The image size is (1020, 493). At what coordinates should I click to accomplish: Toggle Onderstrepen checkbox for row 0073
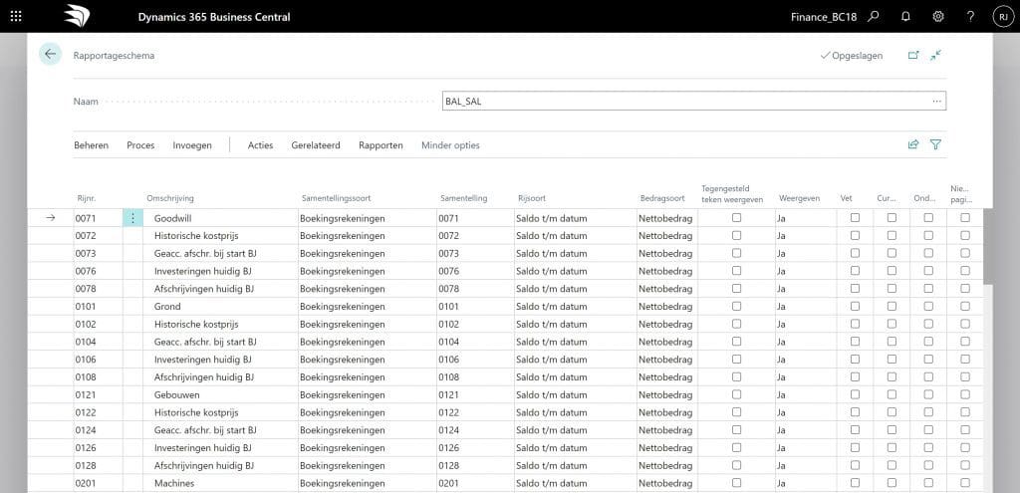click(x=928, y=253)
